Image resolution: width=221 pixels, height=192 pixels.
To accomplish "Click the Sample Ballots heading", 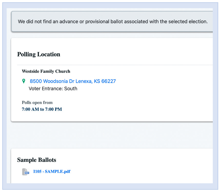I will [37, 160].
